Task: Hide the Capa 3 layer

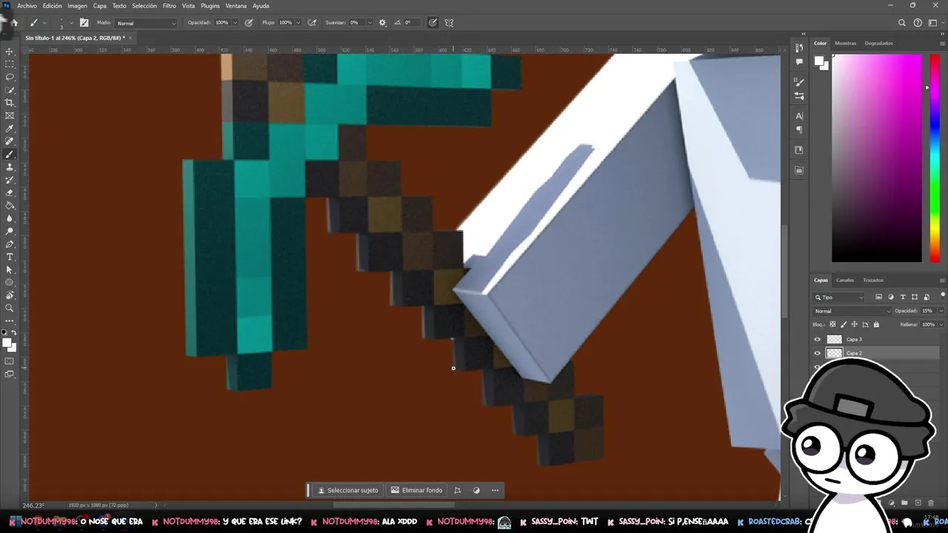Action: point(818,339)
